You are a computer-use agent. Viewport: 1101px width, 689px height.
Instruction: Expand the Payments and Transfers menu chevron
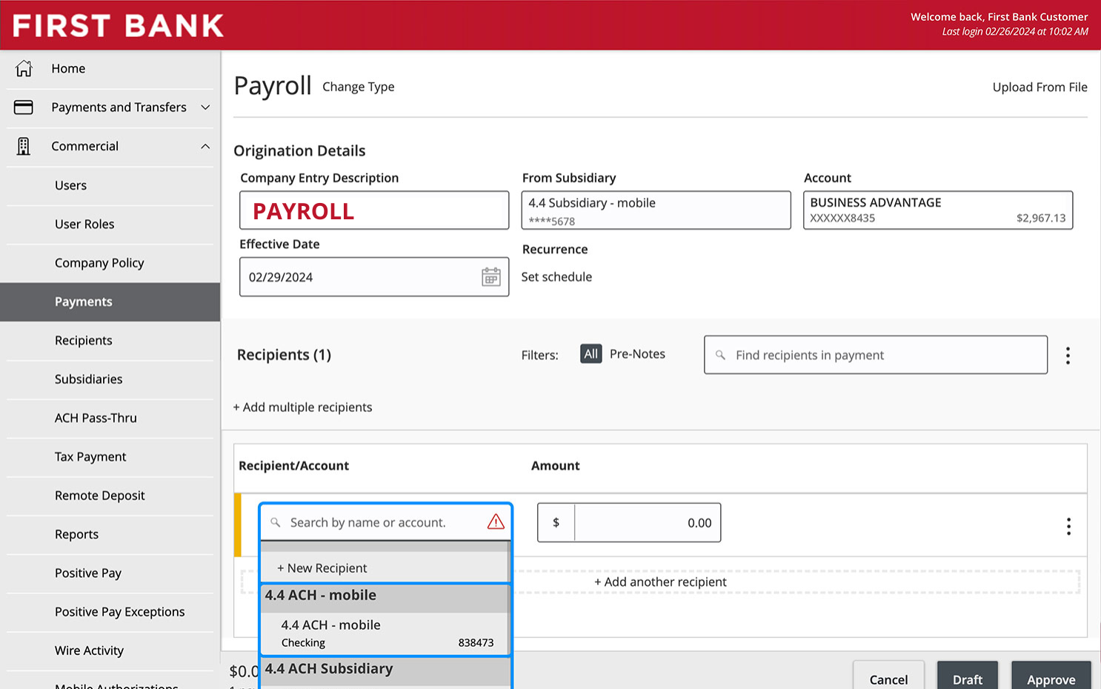(x=205, y=107)
